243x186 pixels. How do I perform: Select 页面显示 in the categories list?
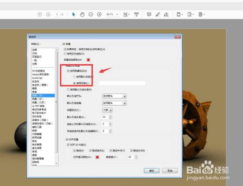(x=37, y=57)
